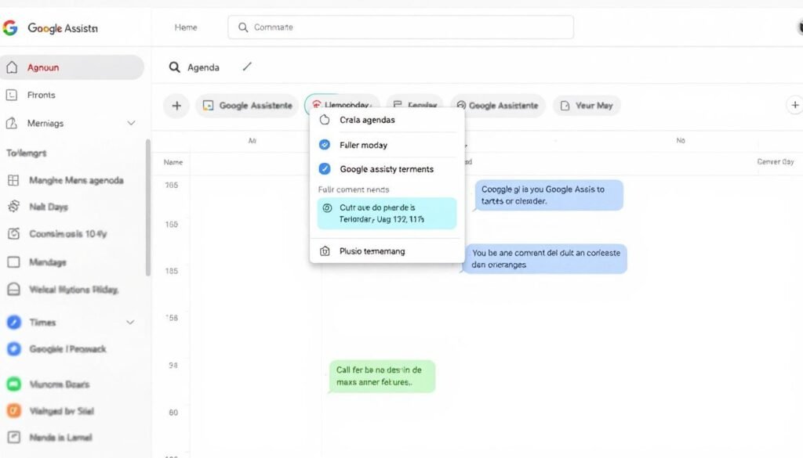Viewport: 803px width, 458px height.
Task: Click the orange icon beside Walnged bv Silel
Action: coord(14,410)
